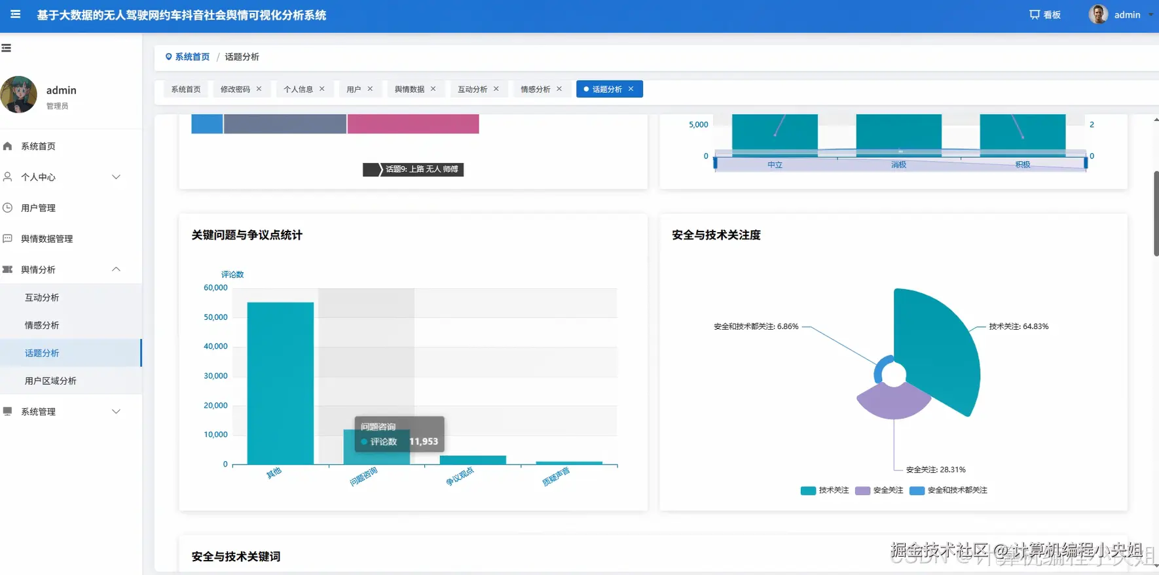Viewport: 1159px width, 575px height.
Task: Close the active 话题分析 tab
Action: [631, 89]
